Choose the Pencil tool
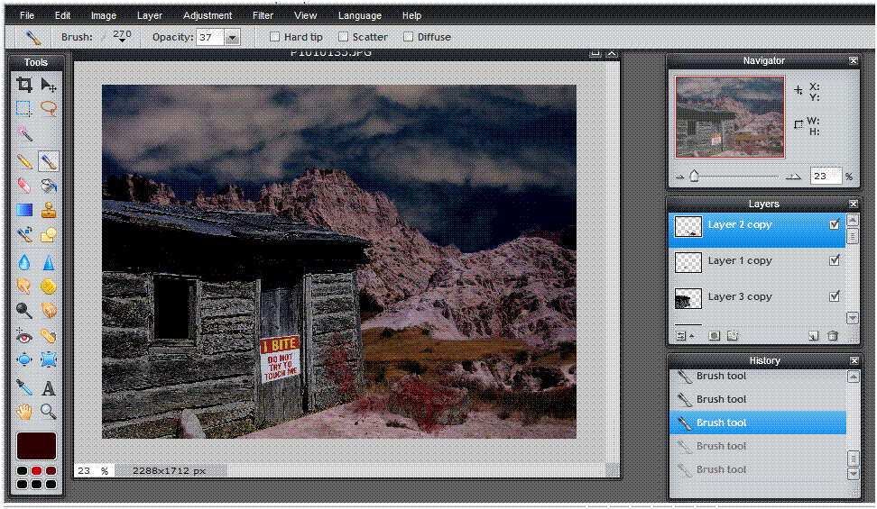877x509 pixels. [x=24, y=162]
